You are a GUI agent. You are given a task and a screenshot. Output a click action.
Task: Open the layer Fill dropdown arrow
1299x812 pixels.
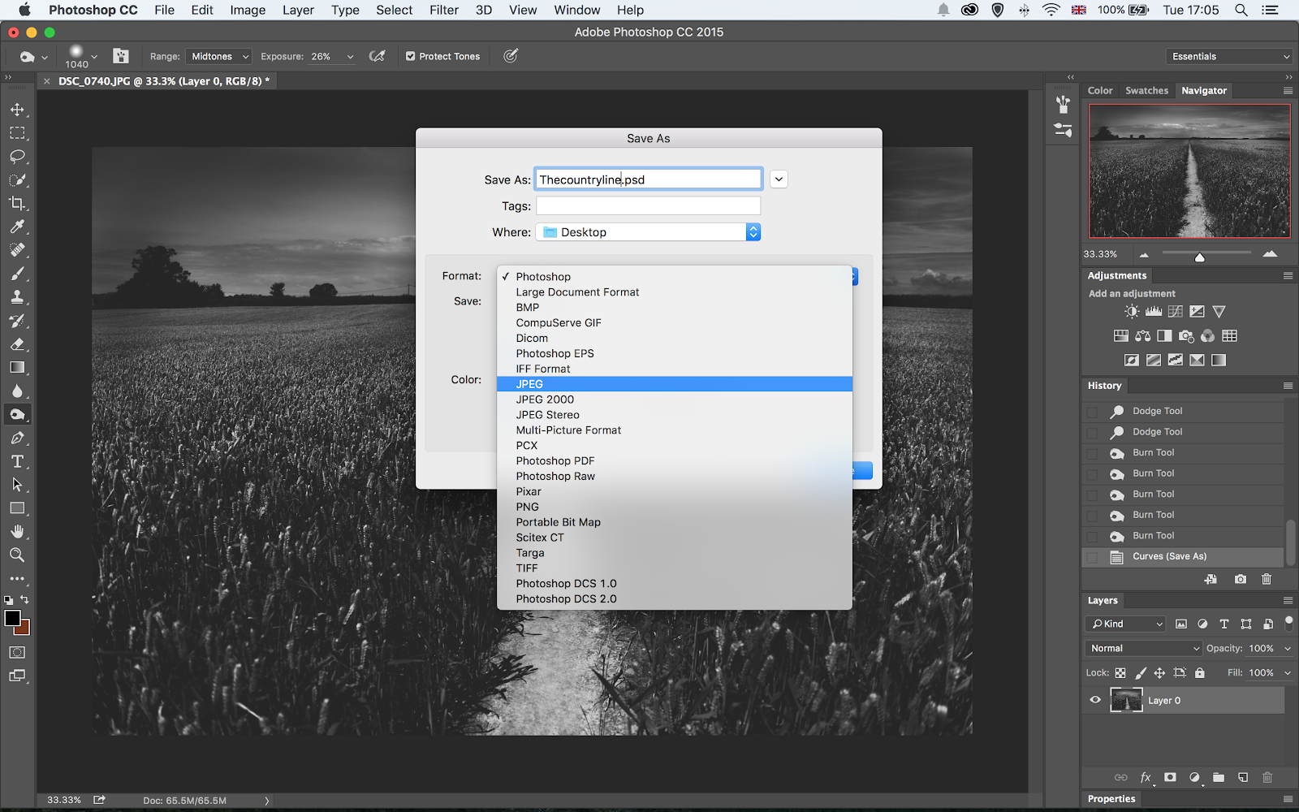pyautogui.click(x=1287, y=673)
